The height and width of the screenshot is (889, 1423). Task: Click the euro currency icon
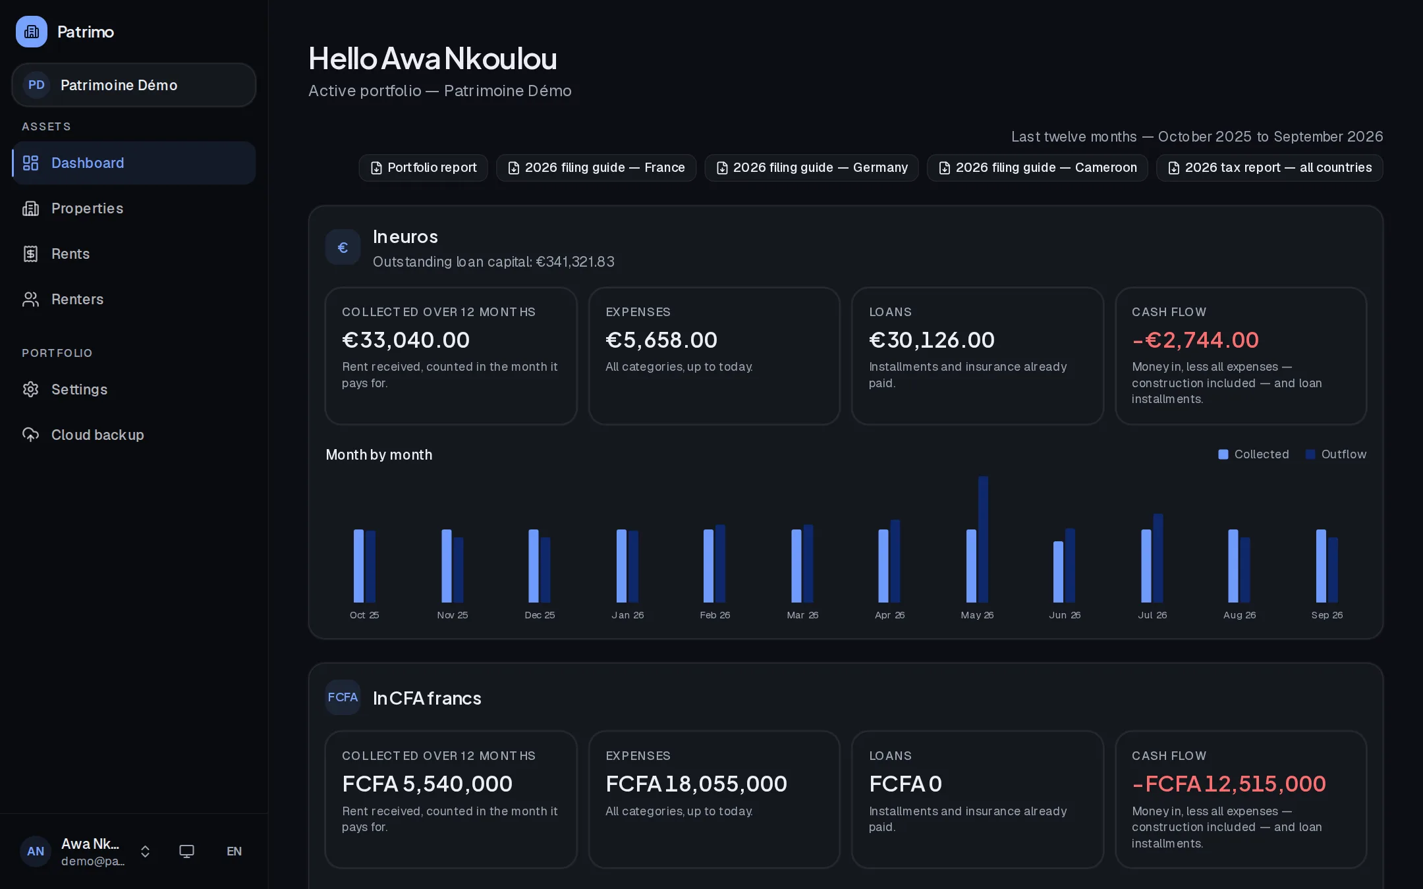click(x=343, y=248)
